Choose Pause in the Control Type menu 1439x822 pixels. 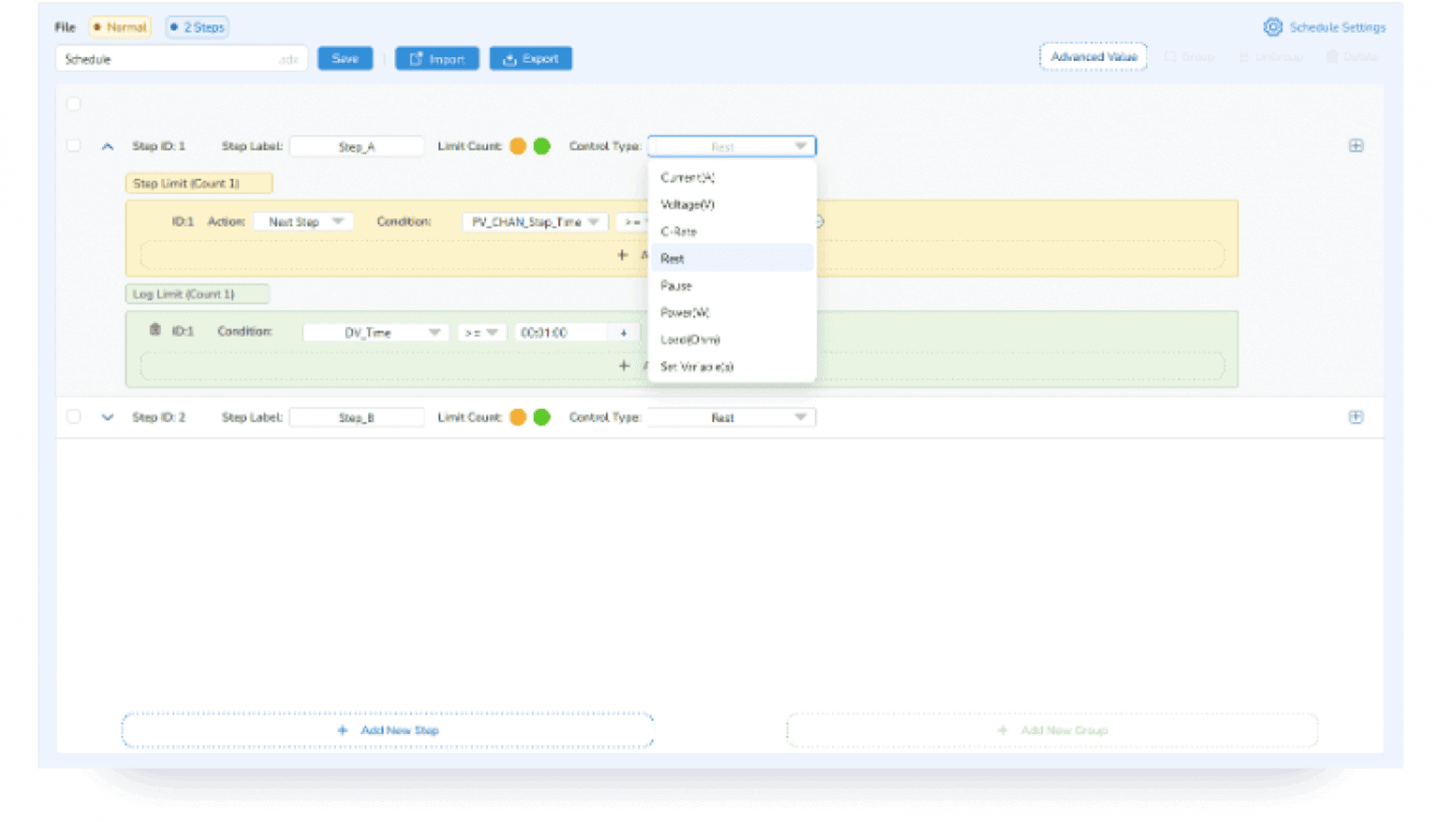676,286
